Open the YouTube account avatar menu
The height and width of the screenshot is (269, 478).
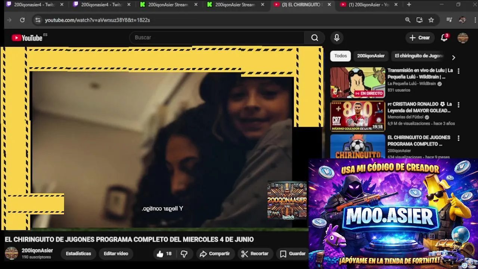pyautogui.click(x=463, y=38)
